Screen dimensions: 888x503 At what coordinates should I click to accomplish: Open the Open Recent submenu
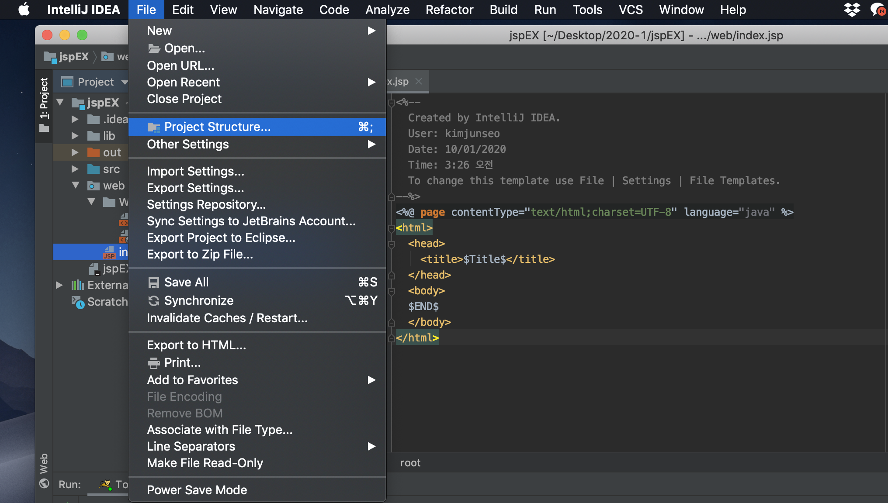(257, 82)
